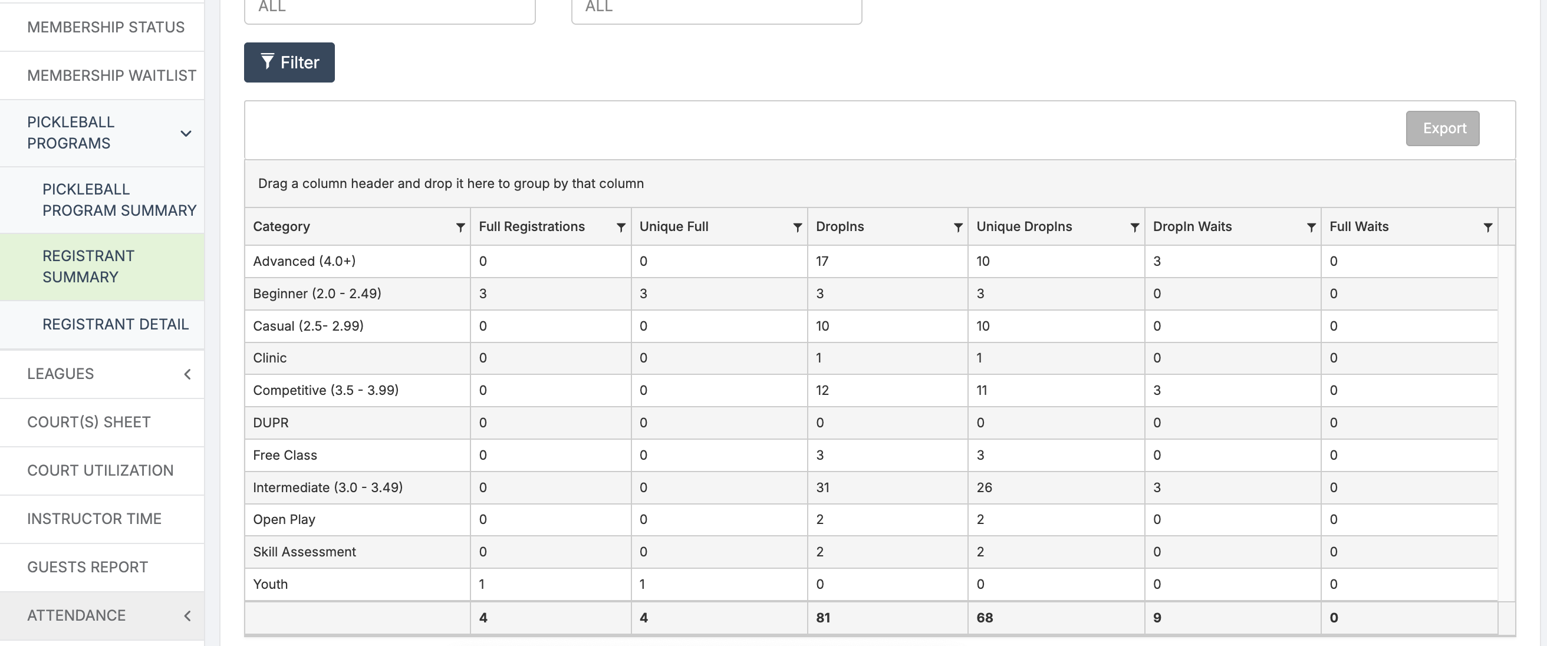Expand the Leagues sidebar section
The height and width of the screenshot is (646, 1547).
pos(187,374)
